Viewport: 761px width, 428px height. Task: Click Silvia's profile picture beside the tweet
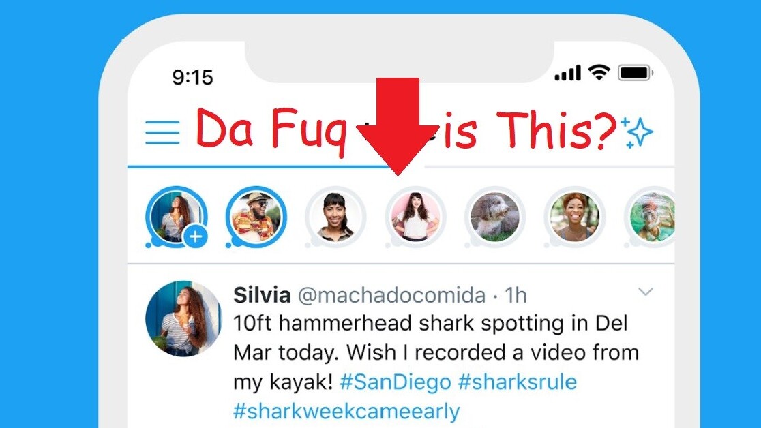pos(183,318)
